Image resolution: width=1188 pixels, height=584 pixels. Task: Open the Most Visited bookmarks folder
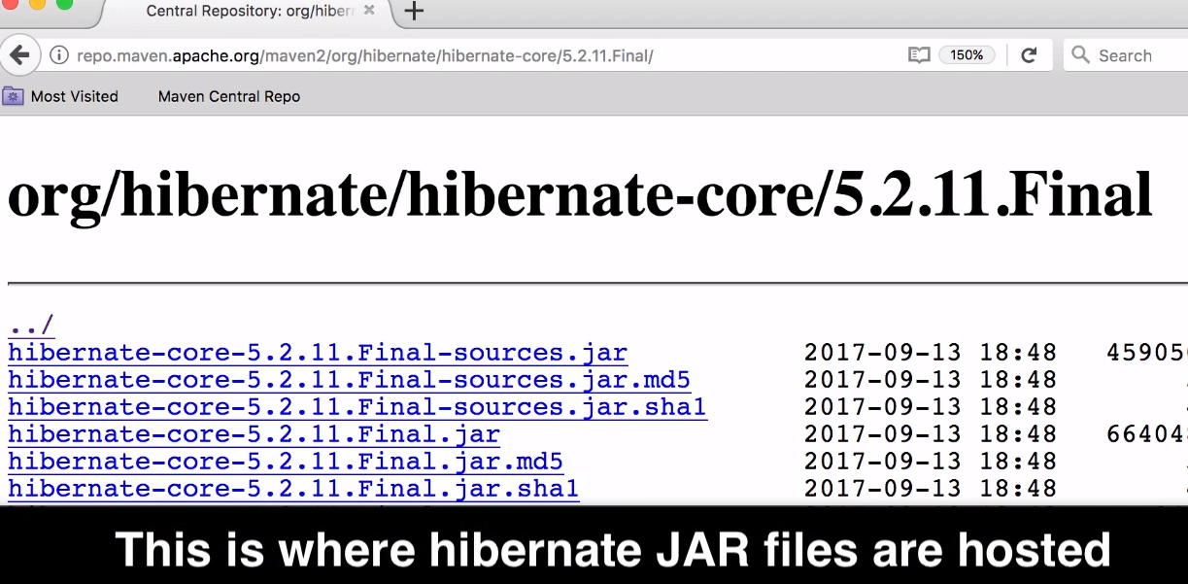60,96
